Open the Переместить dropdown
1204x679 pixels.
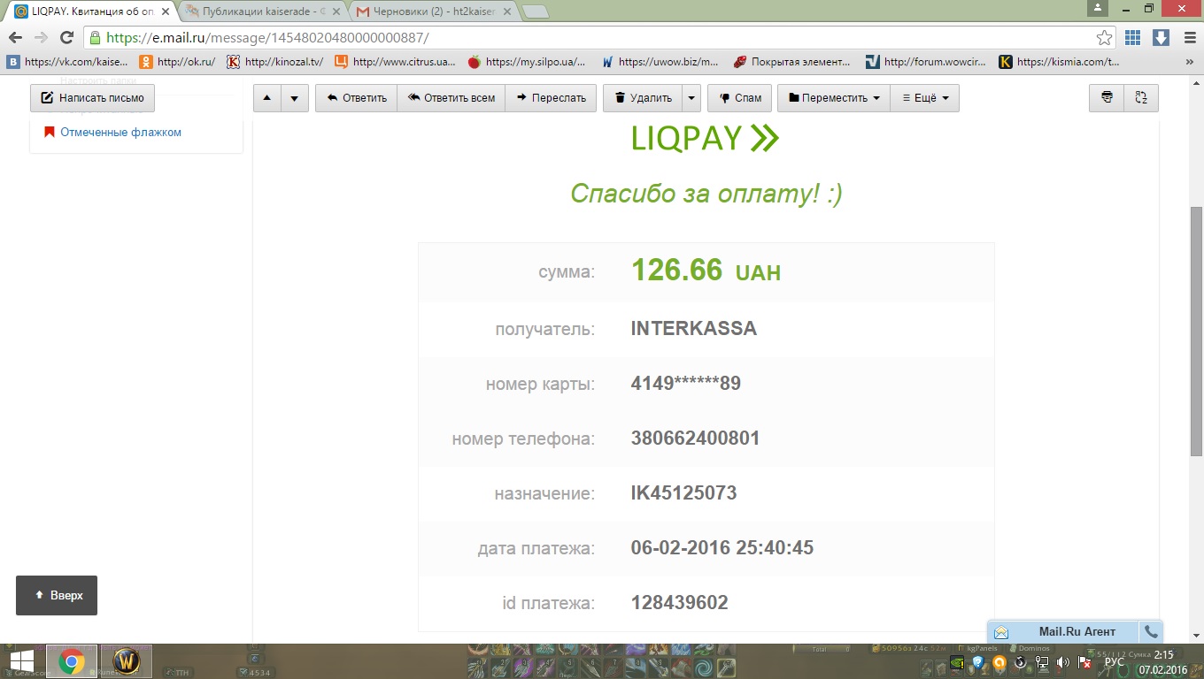point(833,98)
